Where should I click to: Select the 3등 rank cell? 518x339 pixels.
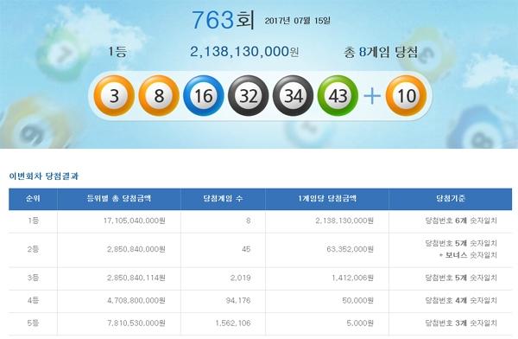coord(33,278)
